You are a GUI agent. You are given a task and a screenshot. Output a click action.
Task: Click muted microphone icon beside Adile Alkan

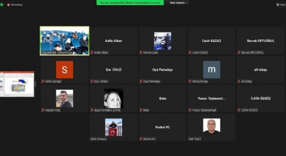(92, 52)
